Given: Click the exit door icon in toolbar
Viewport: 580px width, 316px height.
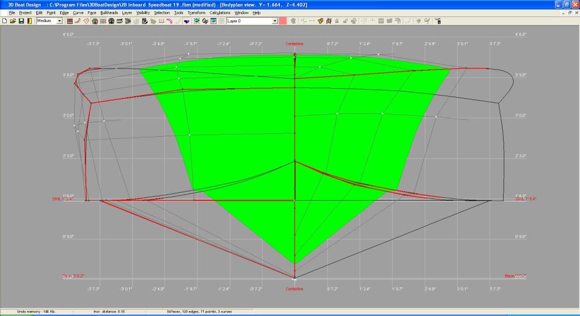Looking at the screenshot, I should (x=29, y=21).
